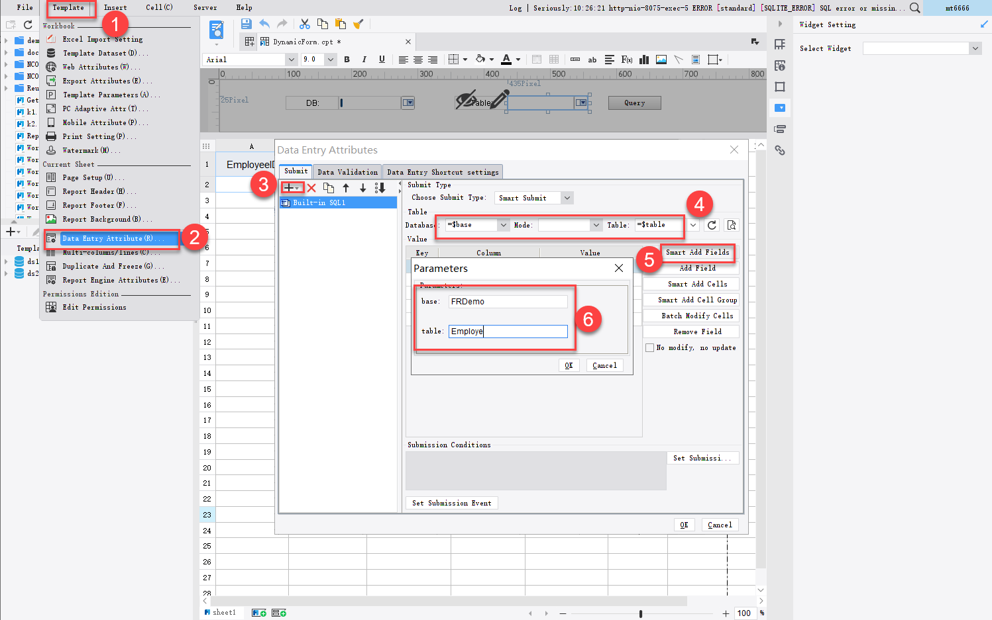This screenshot has height=620, width=992.
Task: Open the formula editor via F(x) icon
Action: coord(626,60)
